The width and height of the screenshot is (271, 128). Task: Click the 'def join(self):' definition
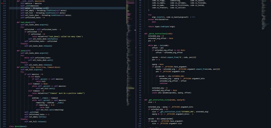23,51
